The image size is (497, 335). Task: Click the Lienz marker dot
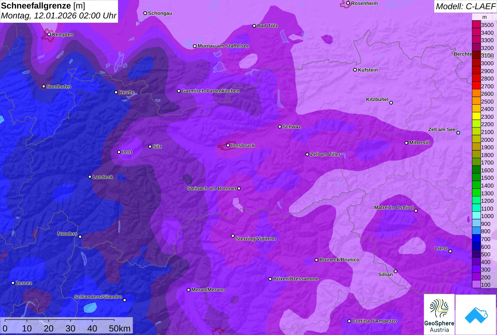(450, 251)
